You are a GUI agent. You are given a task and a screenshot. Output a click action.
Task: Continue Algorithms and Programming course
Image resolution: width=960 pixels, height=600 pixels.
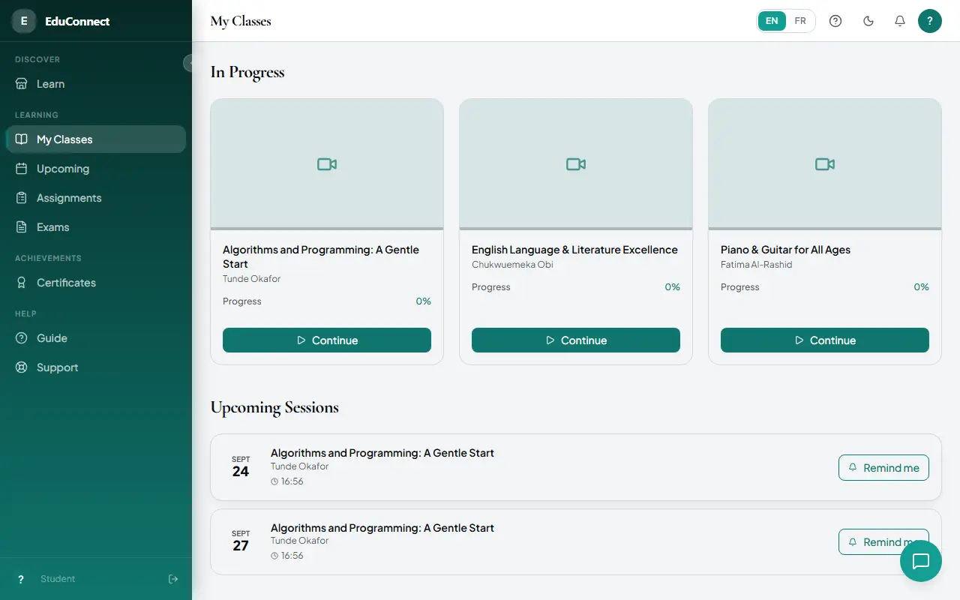point(327,340)
